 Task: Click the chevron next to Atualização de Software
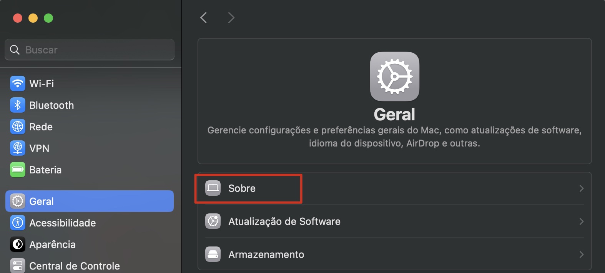pos(581,221)
